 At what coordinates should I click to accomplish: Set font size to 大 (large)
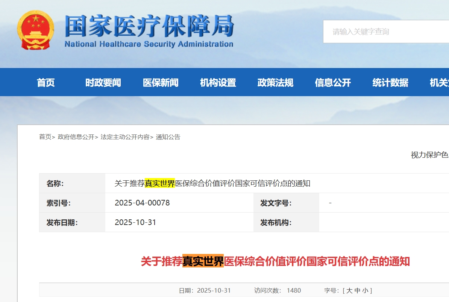(349, 290)
